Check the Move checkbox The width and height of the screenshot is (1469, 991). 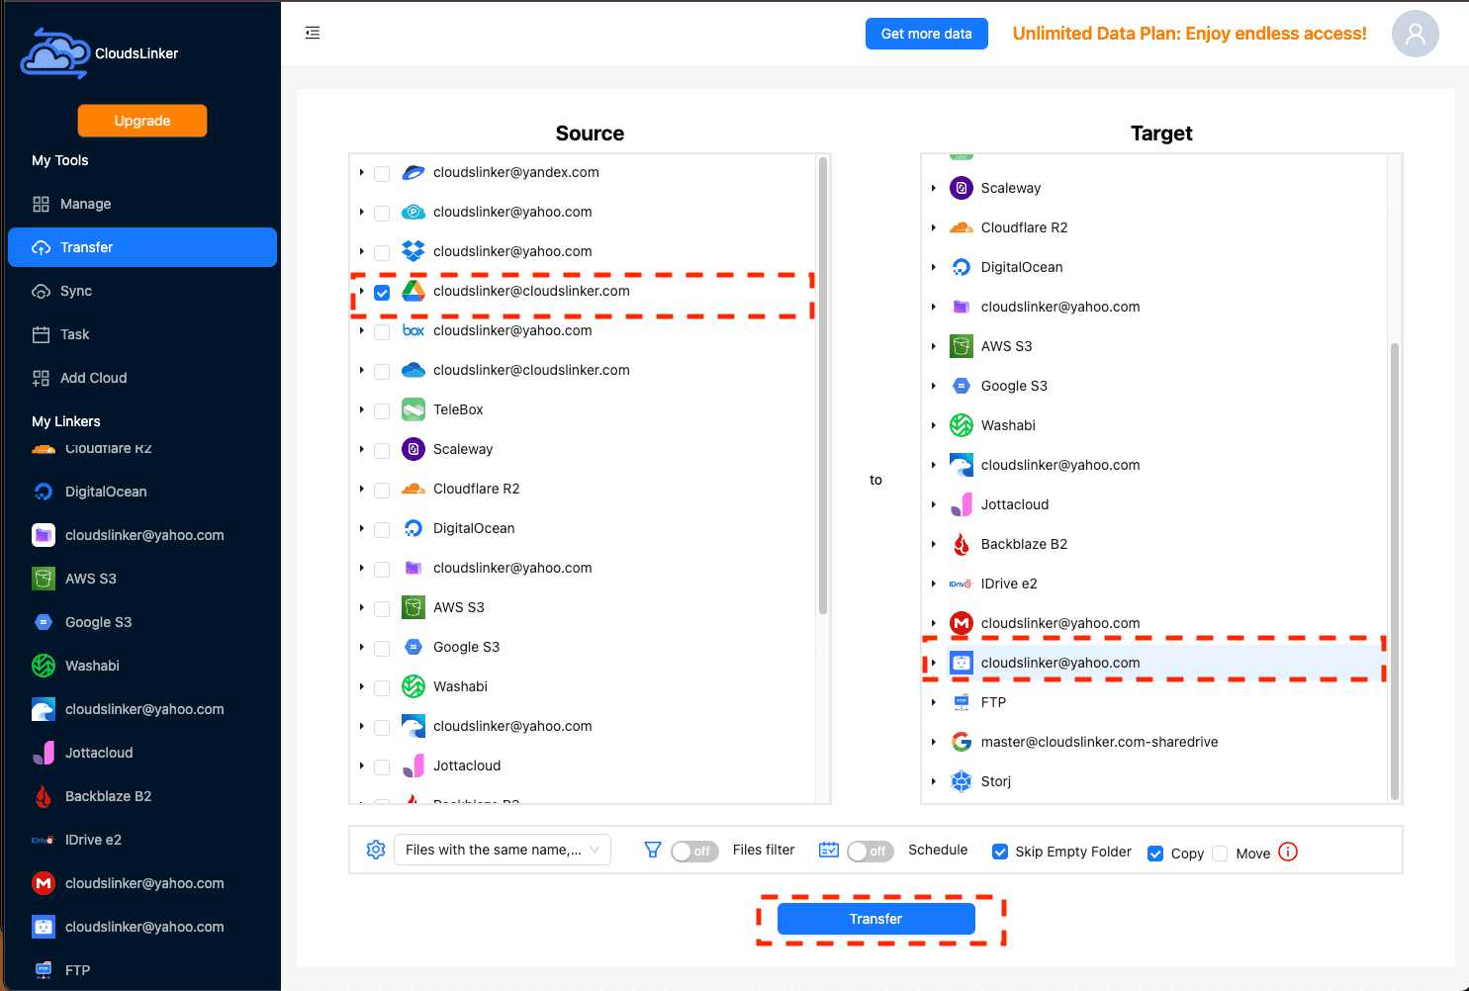(x=1220, y=854)
